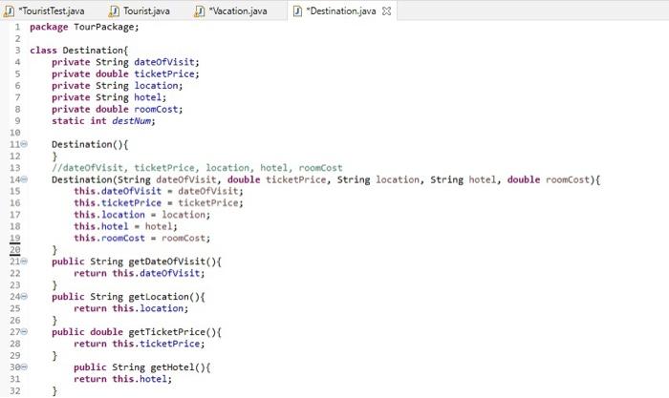Collapse the getDateOfVisit method at line 21
The width and height of the screenshot is (669, 398).
24,262
